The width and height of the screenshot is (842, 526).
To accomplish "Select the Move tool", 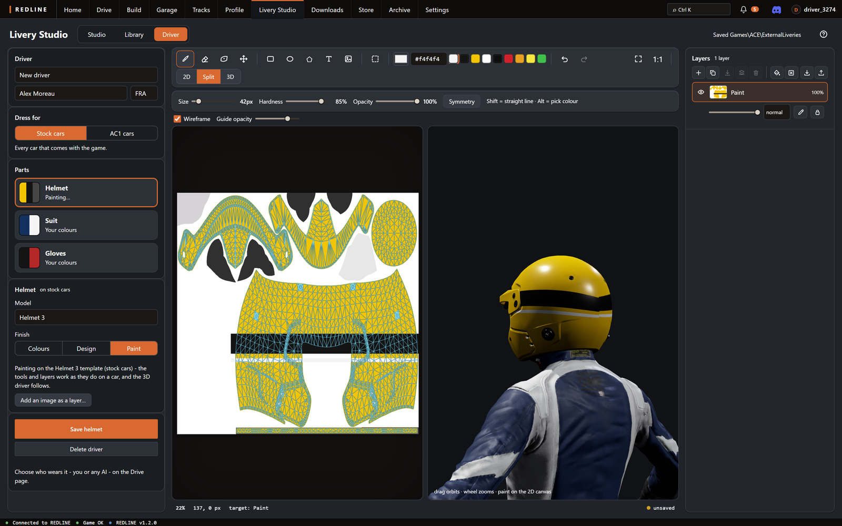I will click(243, 59).
